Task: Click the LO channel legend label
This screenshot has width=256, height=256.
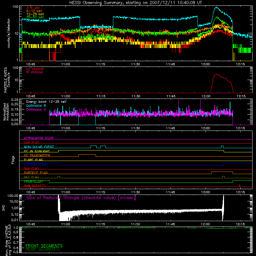Action: tap(35, 69)
